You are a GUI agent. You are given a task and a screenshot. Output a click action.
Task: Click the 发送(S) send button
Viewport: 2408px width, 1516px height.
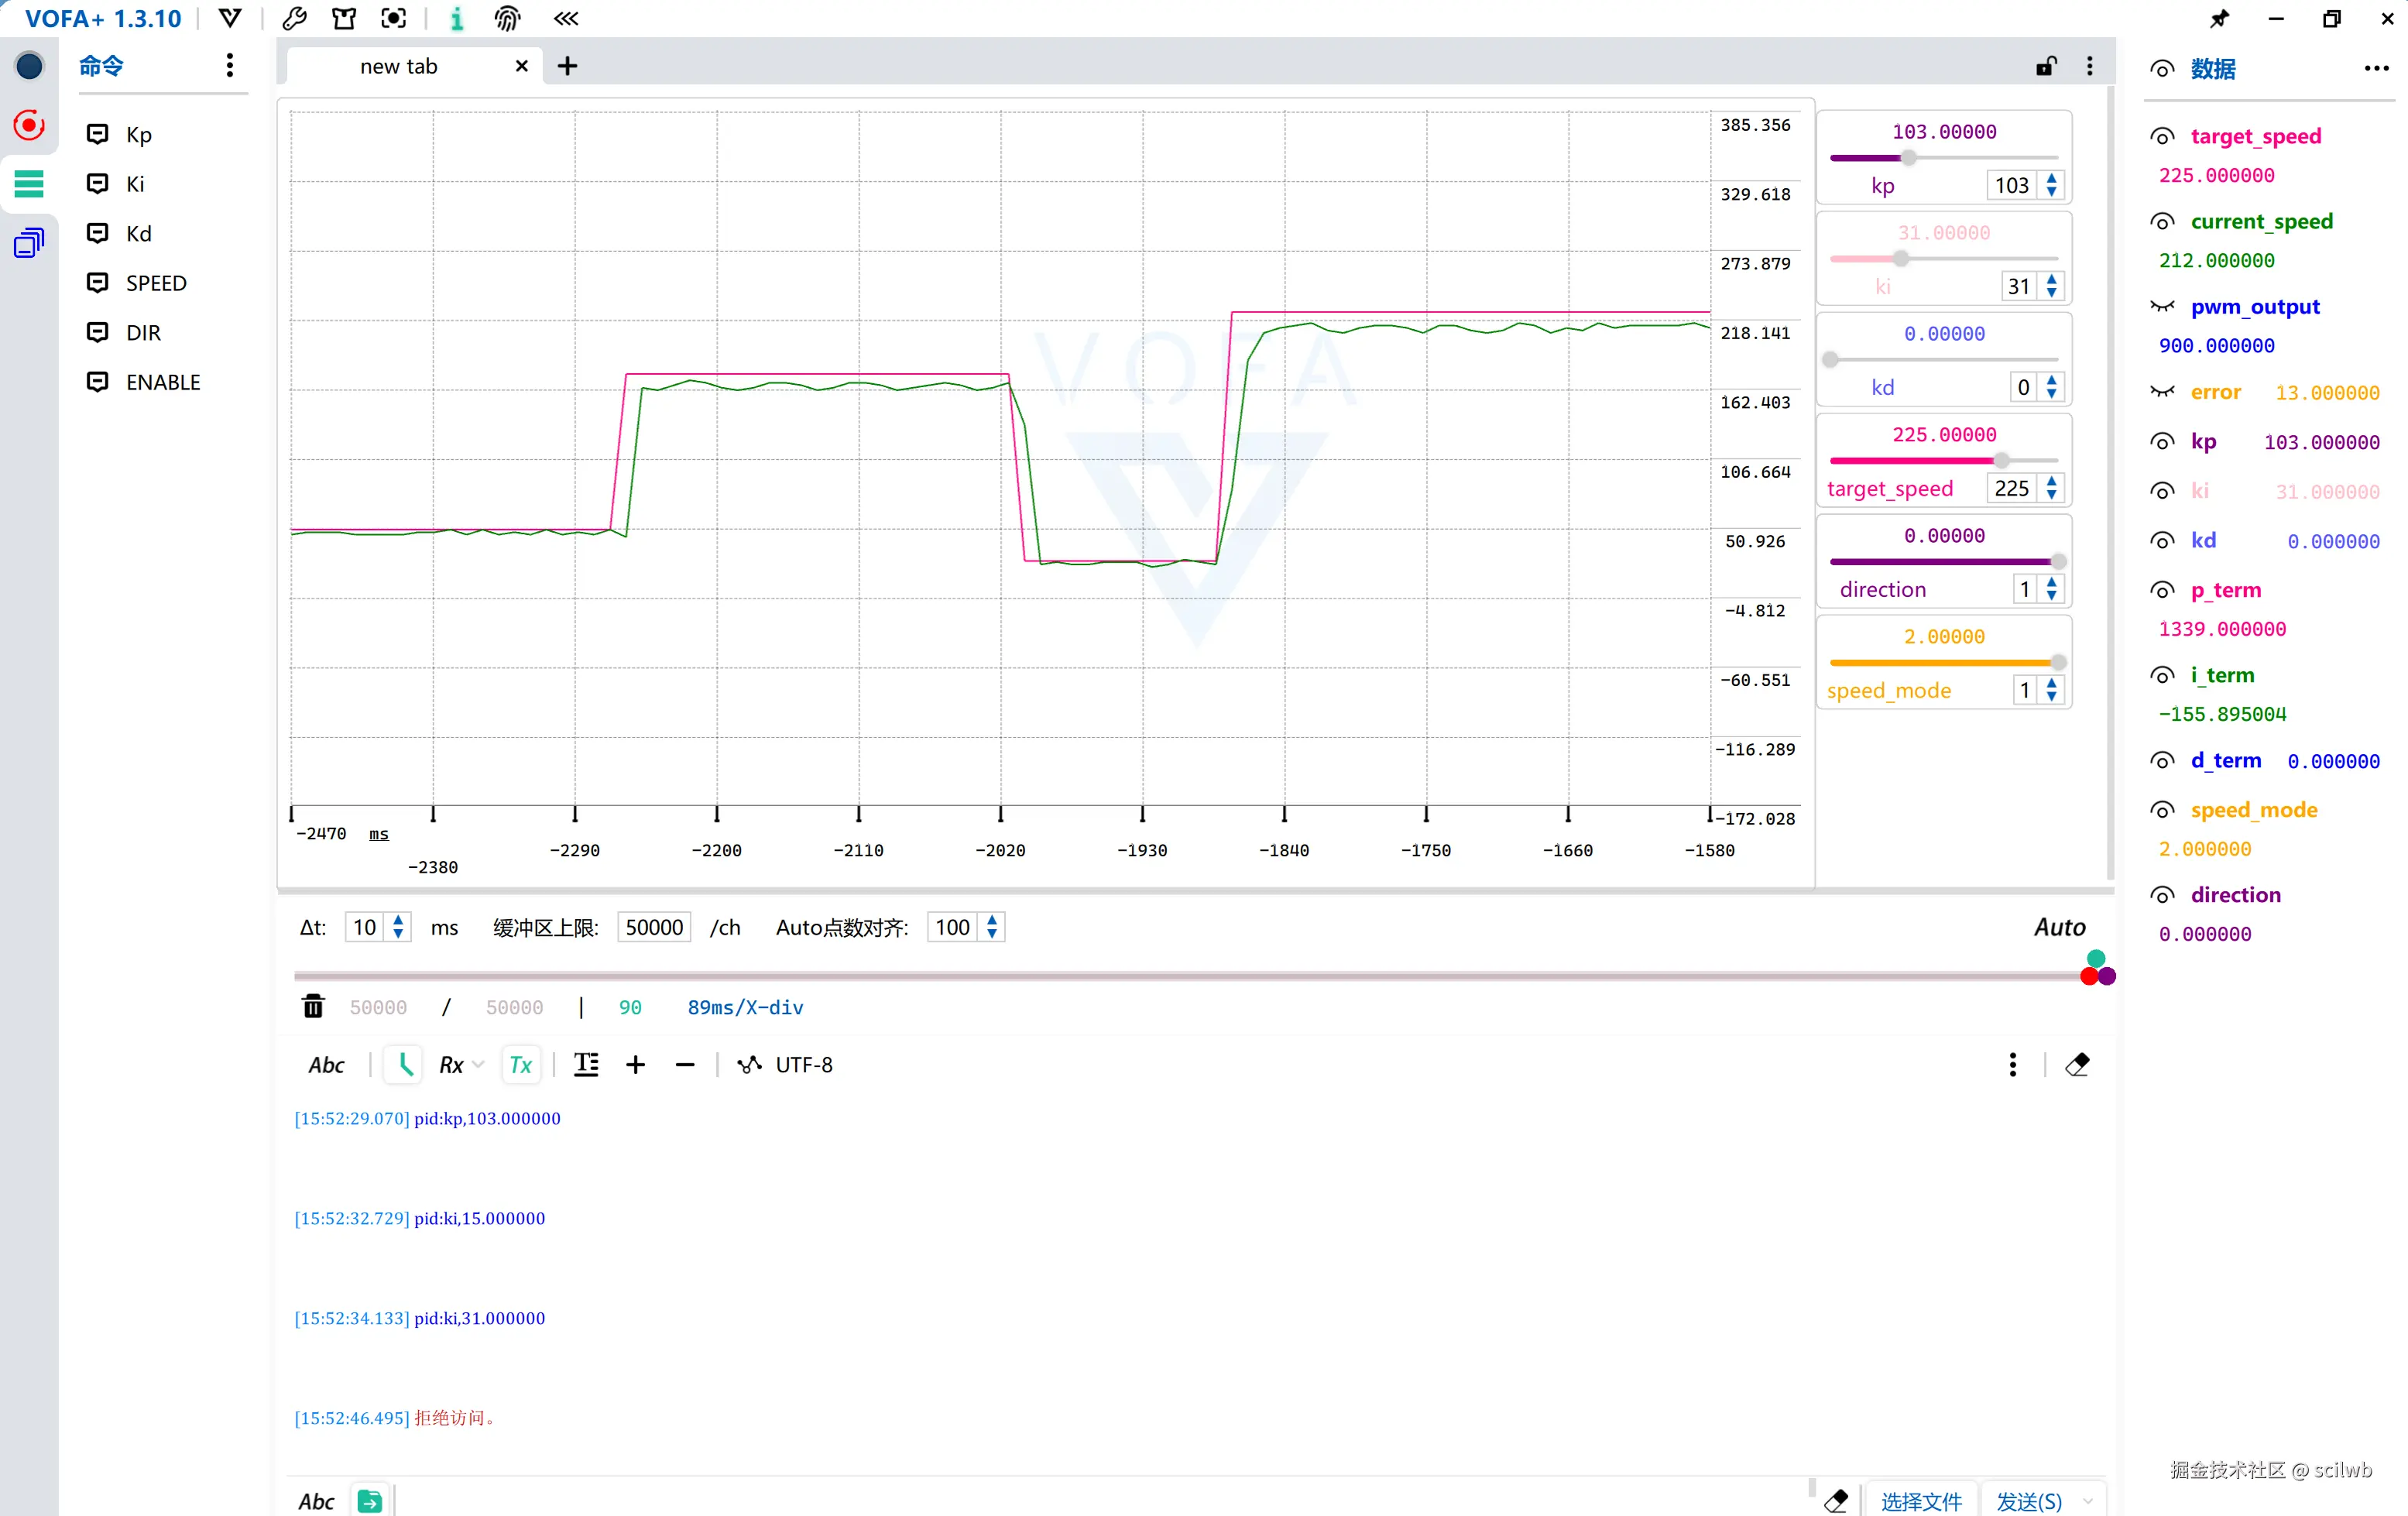[2029, 1500]
